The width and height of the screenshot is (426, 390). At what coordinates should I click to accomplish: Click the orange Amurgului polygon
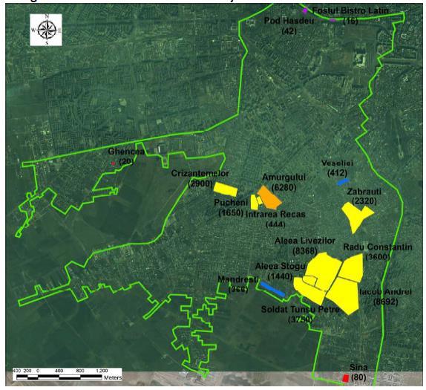coord(269,198)
